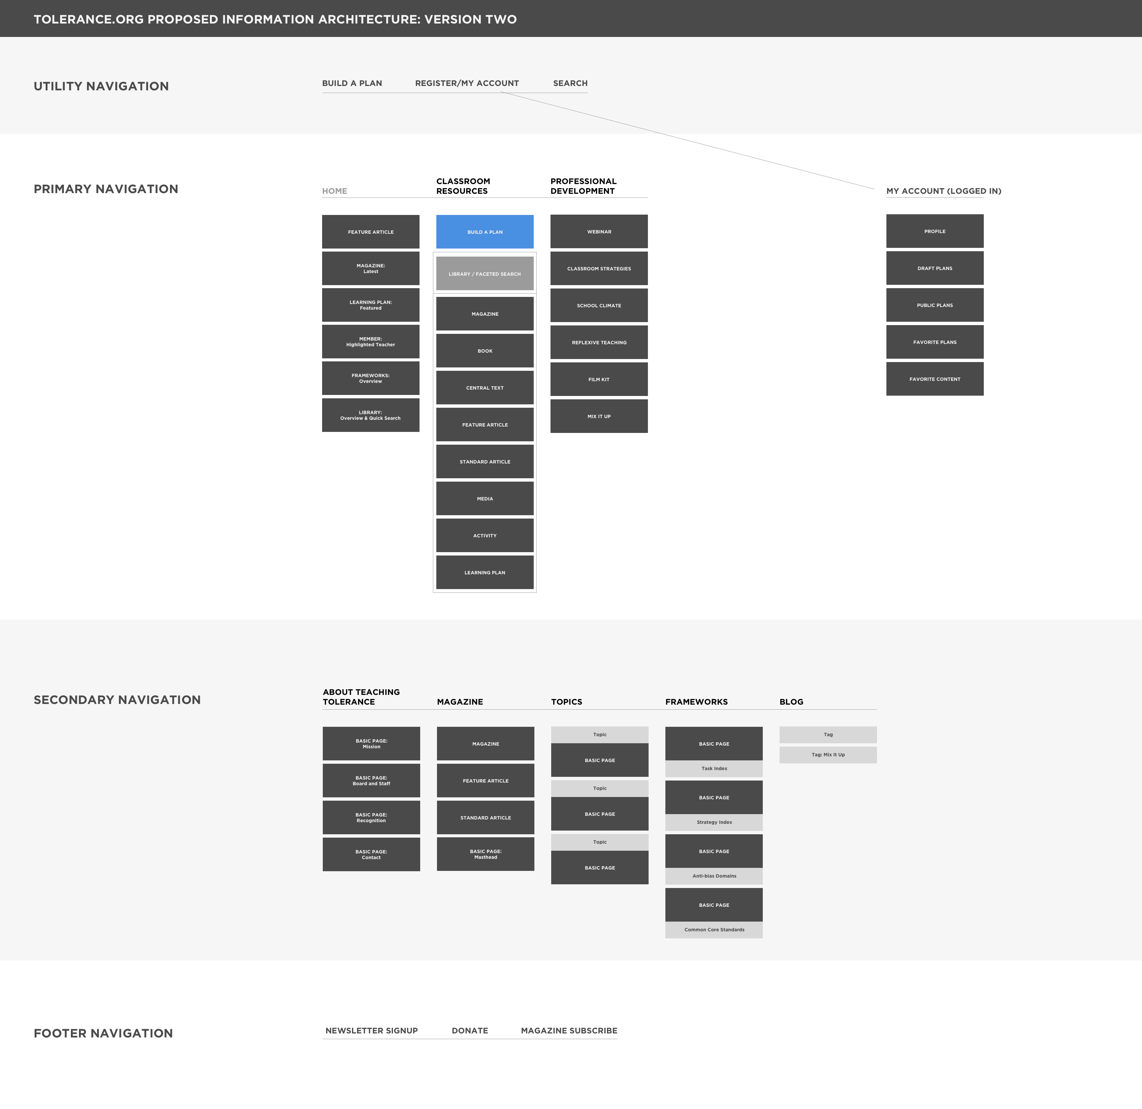Click Magazine Subscribe footer link
Viewport: 1142px width, 1109px height.
(569, 1030)
